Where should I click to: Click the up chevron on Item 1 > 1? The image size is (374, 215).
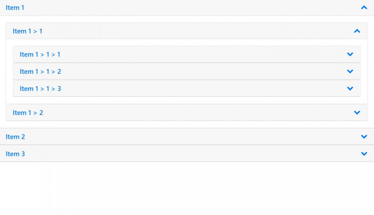[x=357, y=31]
